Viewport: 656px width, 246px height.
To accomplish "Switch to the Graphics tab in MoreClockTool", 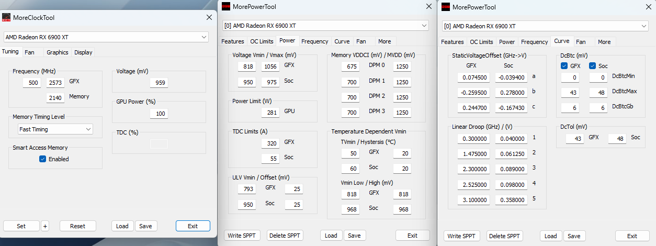I will pyautogui.click(x=58, y=52).
